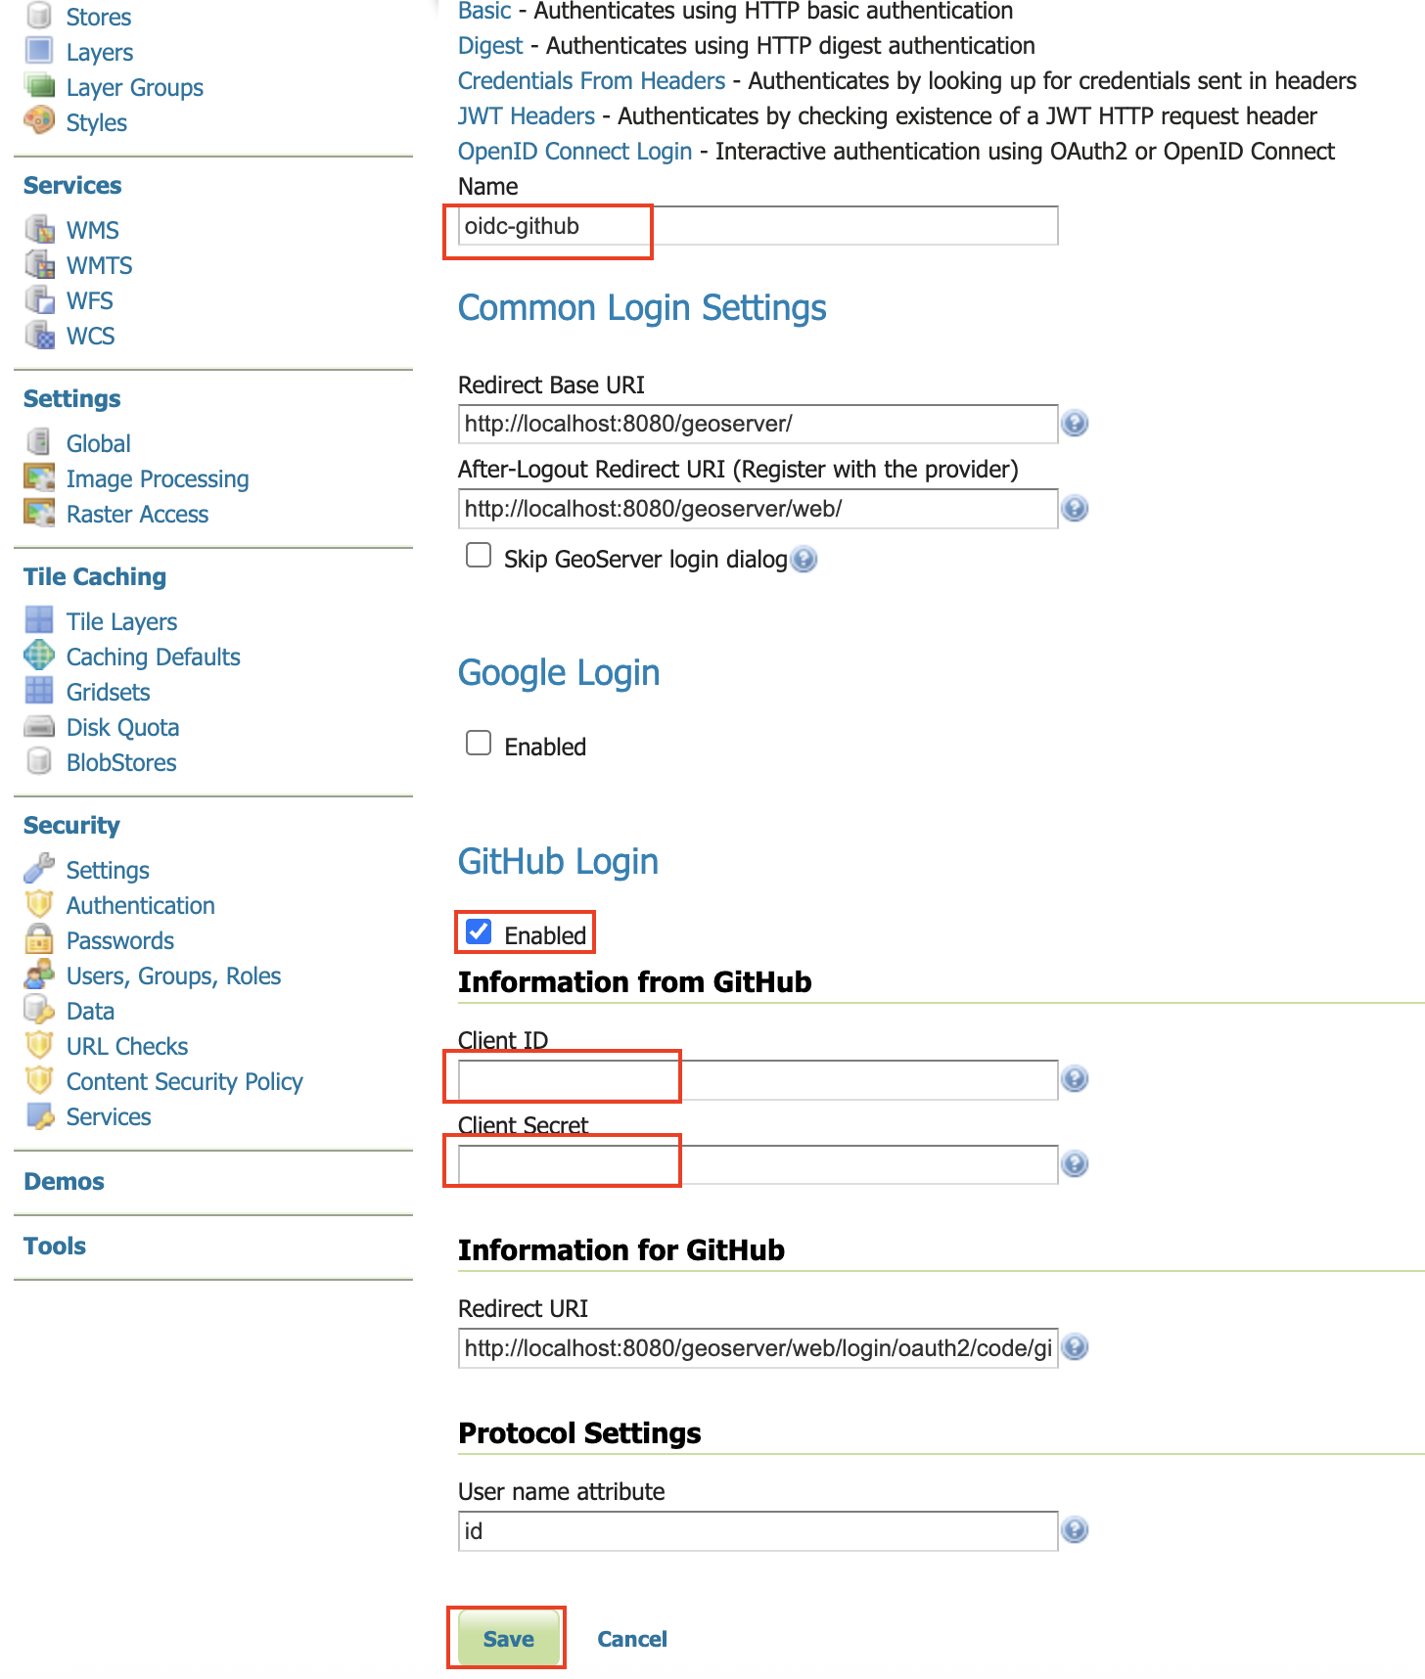Enable the Google Login checkbox
Screen dimensions: 1425x1679
pos(479,744)
